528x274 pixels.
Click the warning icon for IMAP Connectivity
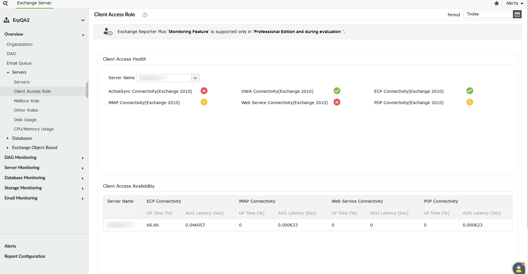(204, 102)
